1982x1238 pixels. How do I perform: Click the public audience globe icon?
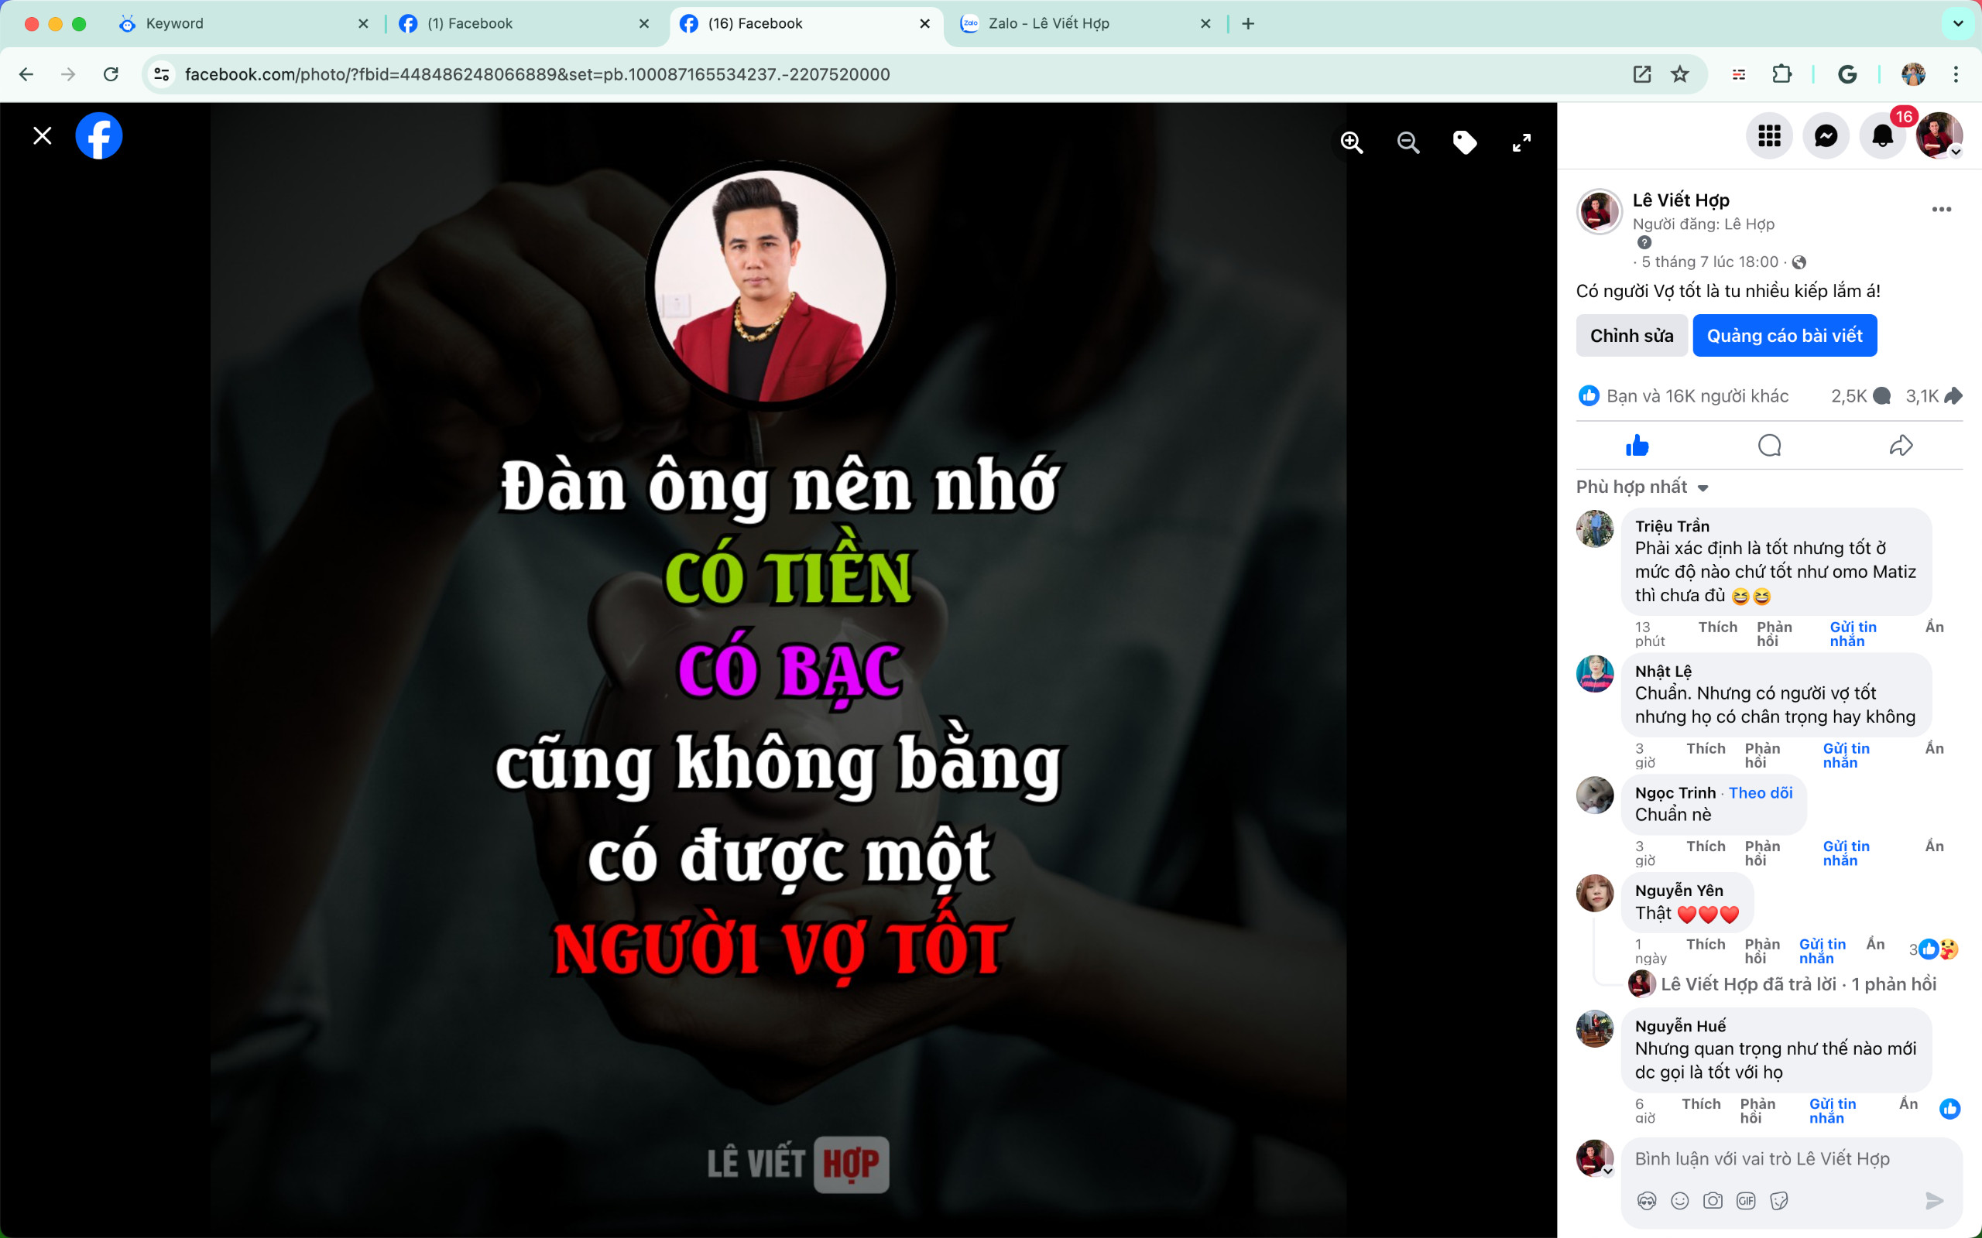[1799, 262]
